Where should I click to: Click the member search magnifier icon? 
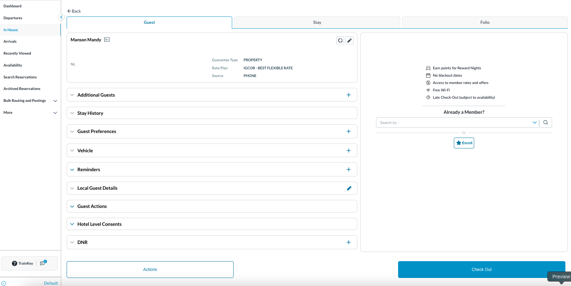pyautogui.click(x=545, y=123)
